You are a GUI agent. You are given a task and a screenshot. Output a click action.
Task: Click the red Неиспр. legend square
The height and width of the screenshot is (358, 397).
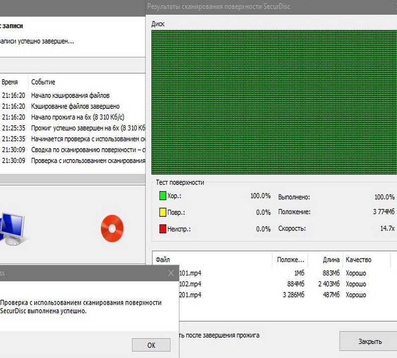pos(162,229)
